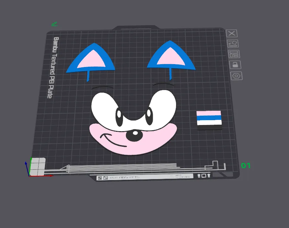Click the Bambu Textured PEI Plate label

click(x=53, y=67)
